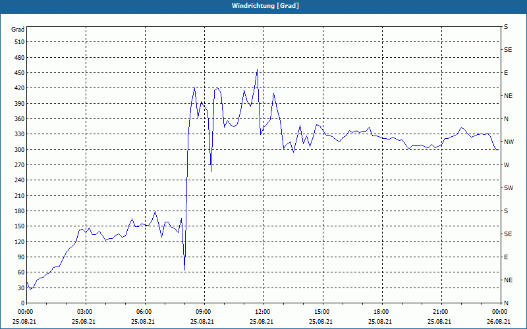Click the 25.08.21 date under 12:00
Image resolution: width=527 pixels, height=329 pixels.
[261, 321]
